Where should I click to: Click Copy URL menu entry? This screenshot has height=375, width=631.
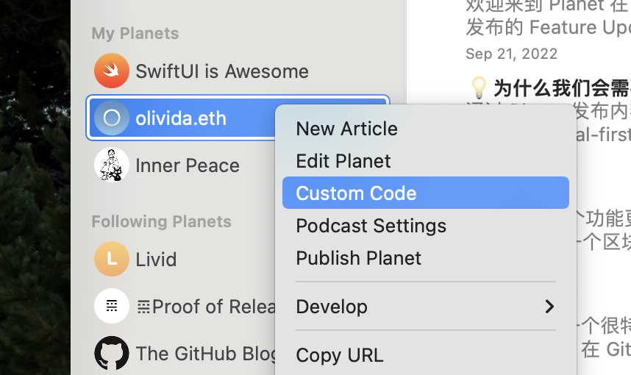pos(339,355)
